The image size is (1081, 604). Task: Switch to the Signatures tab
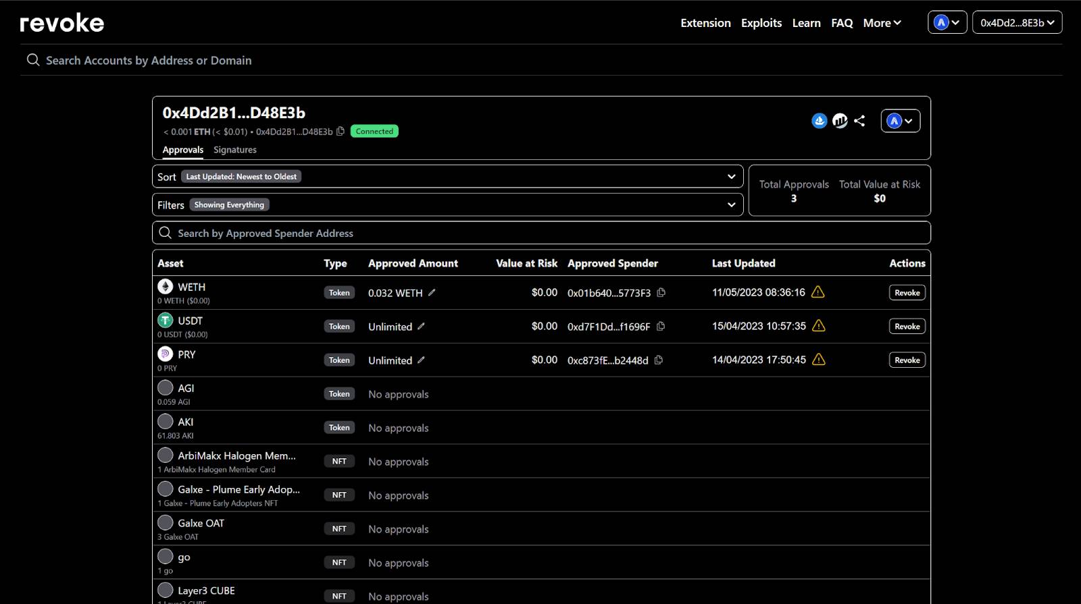[235, 150]
